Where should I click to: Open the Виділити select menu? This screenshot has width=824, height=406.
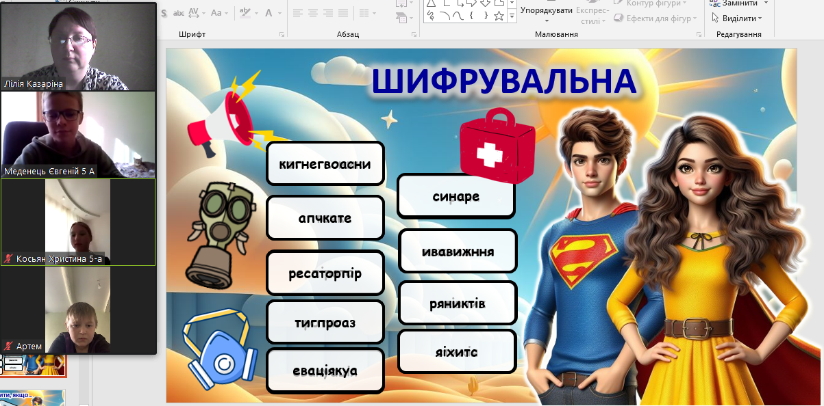[x=737, y=18]
